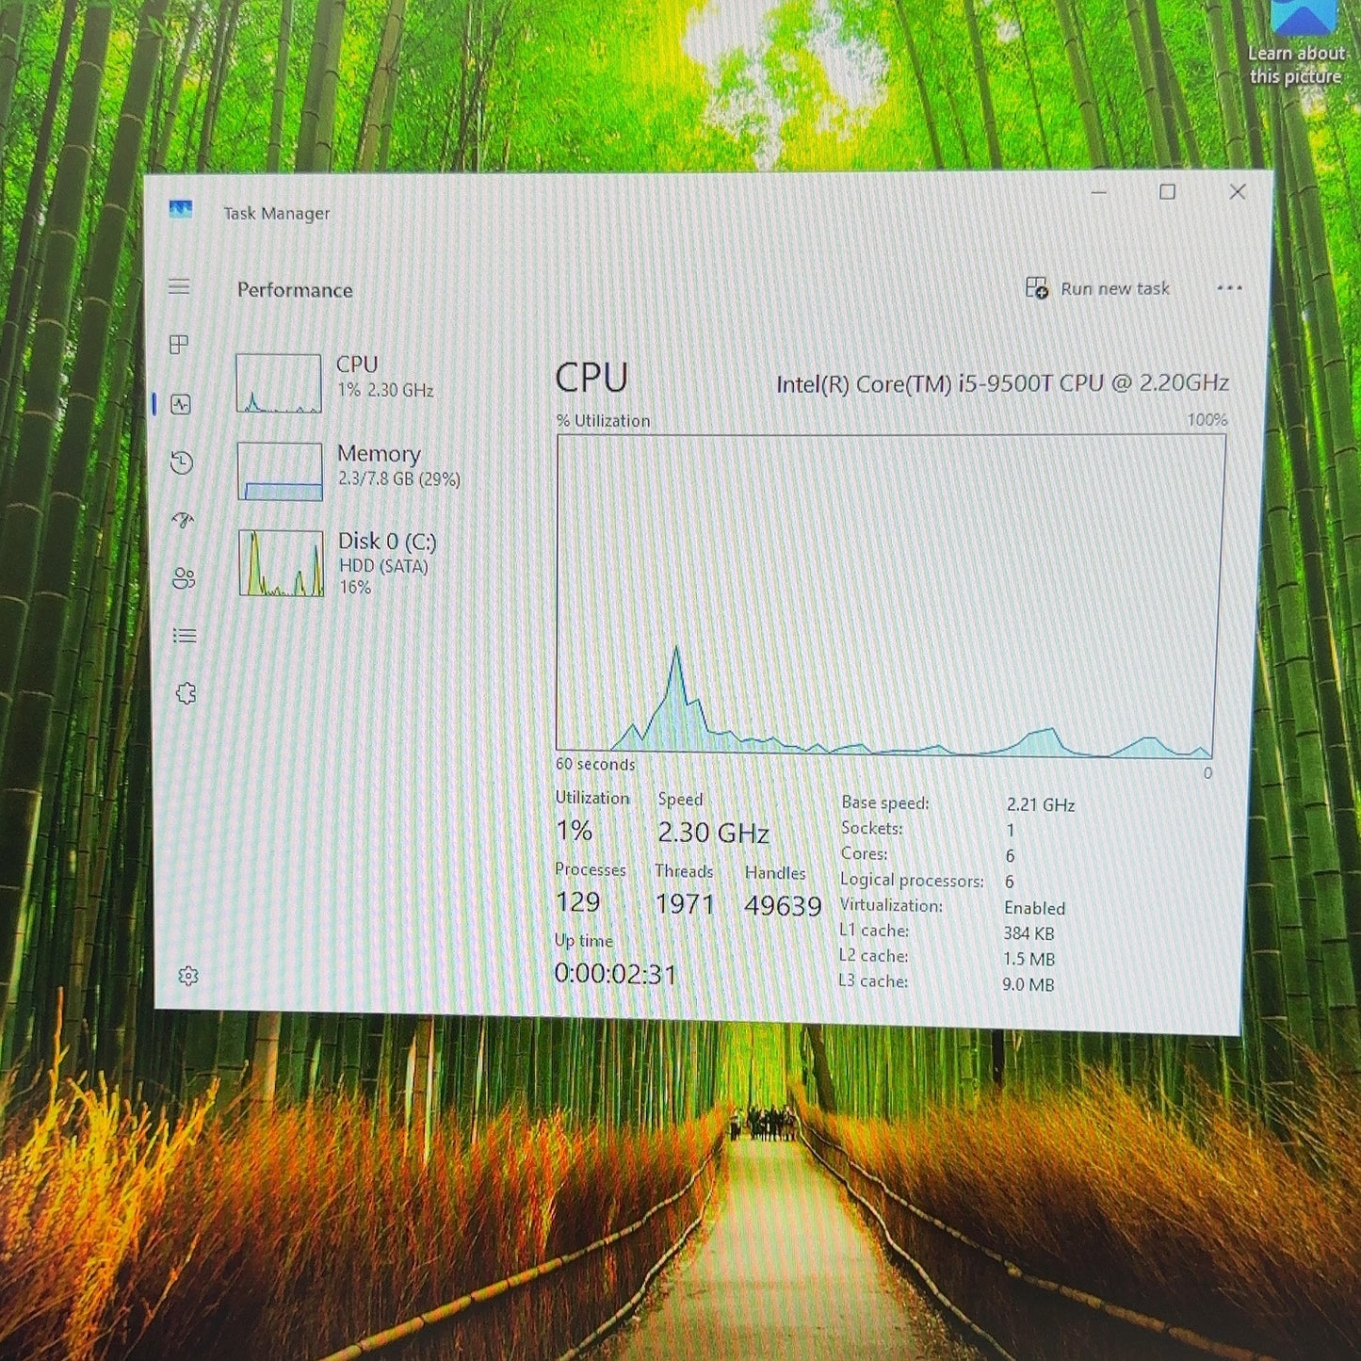This screenshot has height=1361, width=1361.
Task: Click the up time value 0:00:02:31
Action: coord(615,974)
